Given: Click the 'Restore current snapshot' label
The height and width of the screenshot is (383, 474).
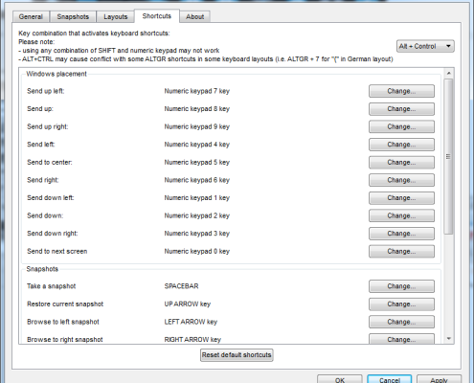Looking at the screenshot, I should 65,304.
